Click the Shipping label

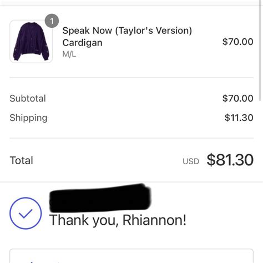pos(28,118)
